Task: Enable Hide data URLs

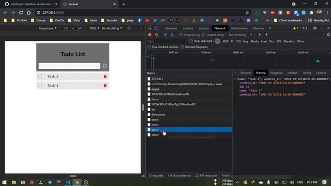Action: click(191, 41)
